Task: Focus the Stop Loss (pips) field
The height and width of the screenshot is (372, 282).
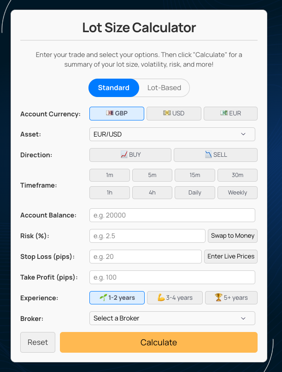Action: pos(146,257)
